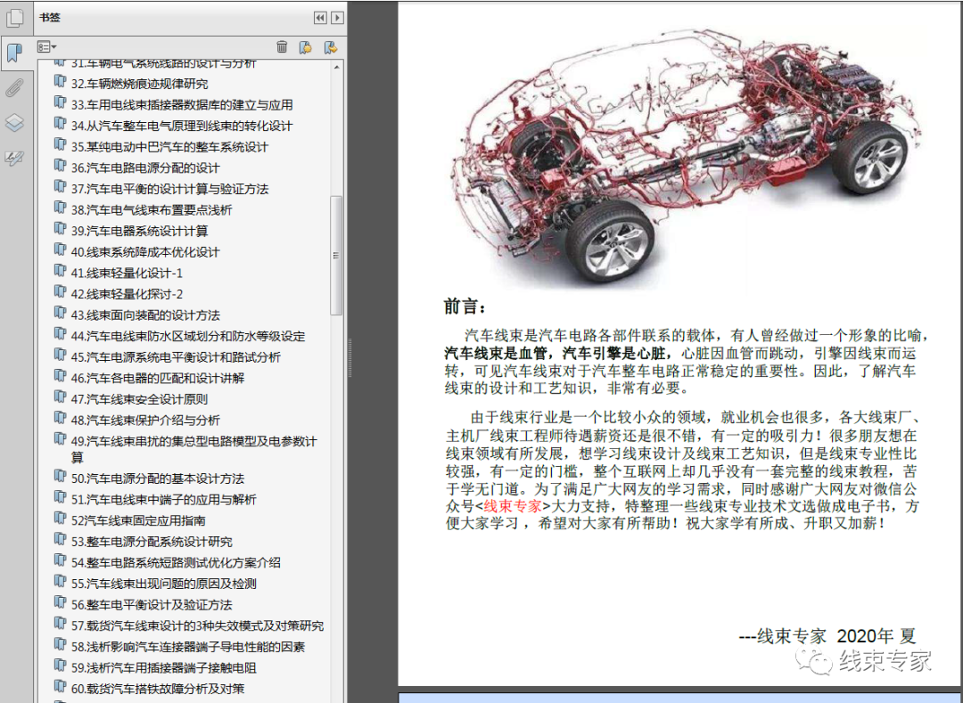
Task: Open the Attachments paperclip panel
Action: click(15, 86)
